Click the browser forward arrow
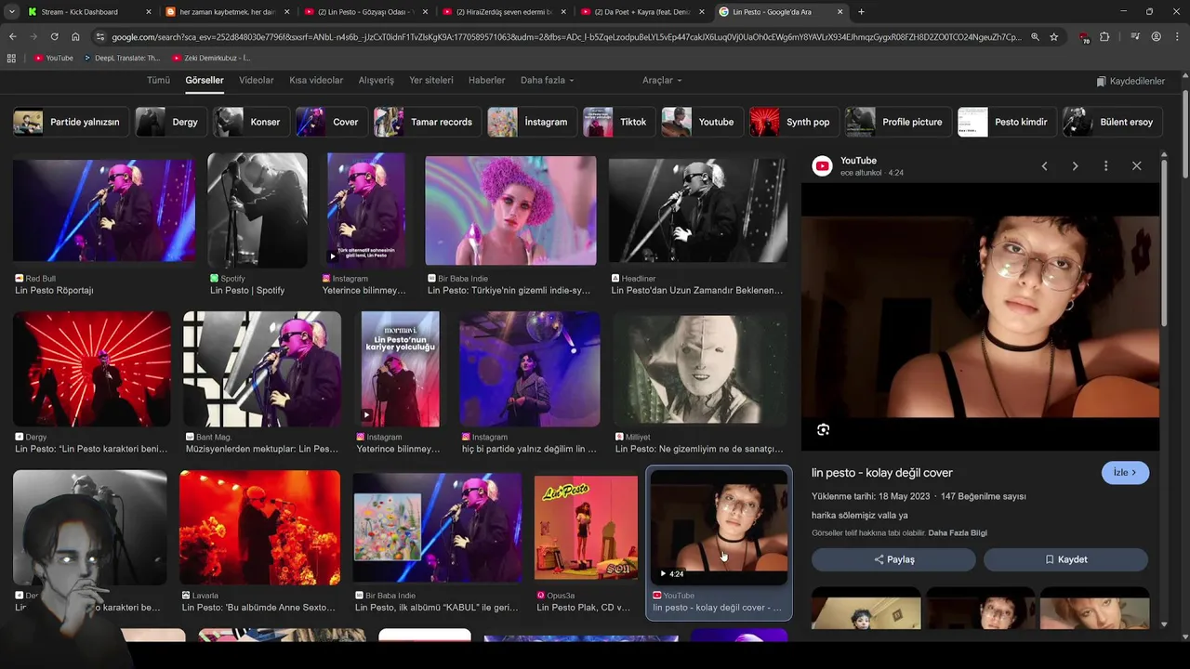Image resolution: width=1190 pixels, height=669 pixels. click(x=33, y=37)
